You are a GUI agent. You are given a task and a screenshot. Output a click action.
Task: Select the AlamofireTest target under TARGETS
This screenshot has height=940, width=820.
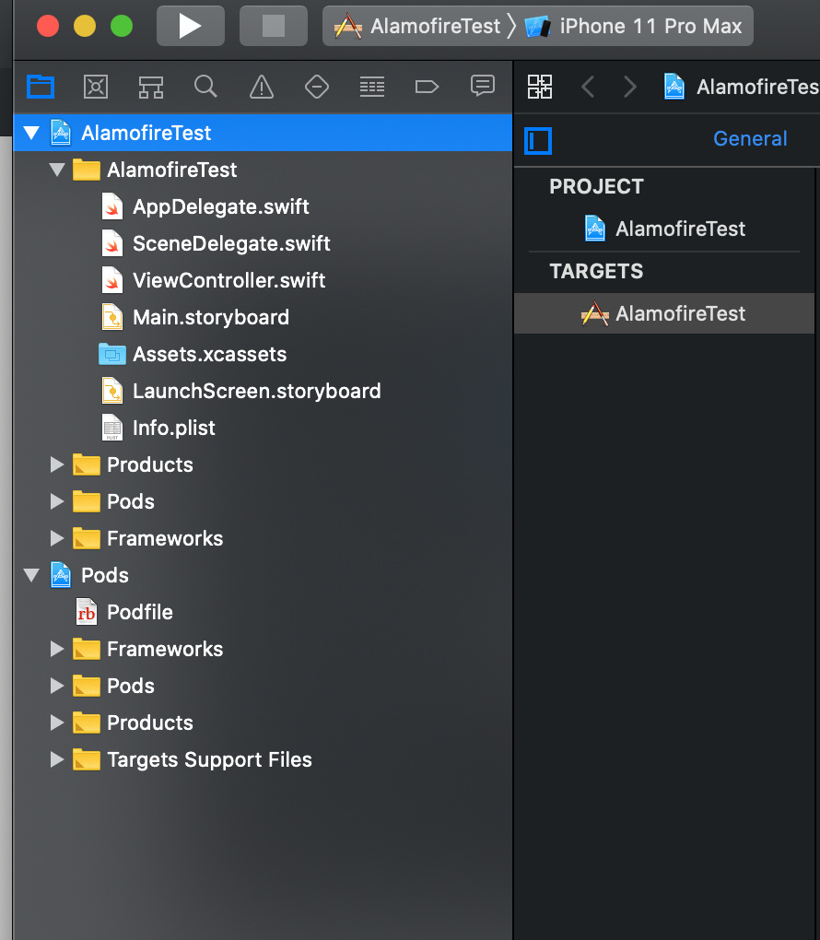pos(664,313)
